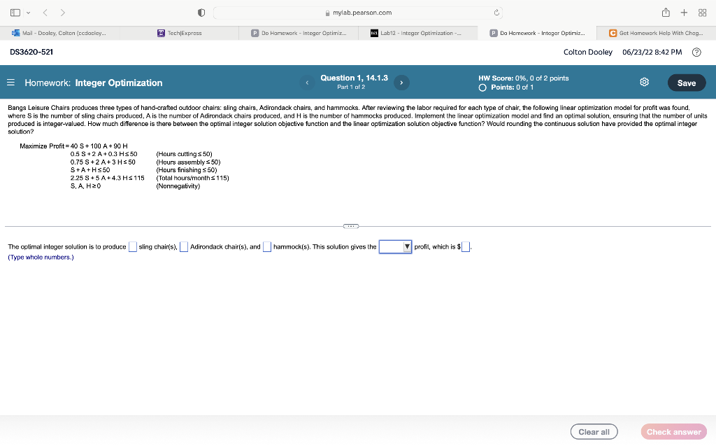Screen dimensions: 716x448
Task: Click the profit dollar amount box
Action: (x=465, y=247)
